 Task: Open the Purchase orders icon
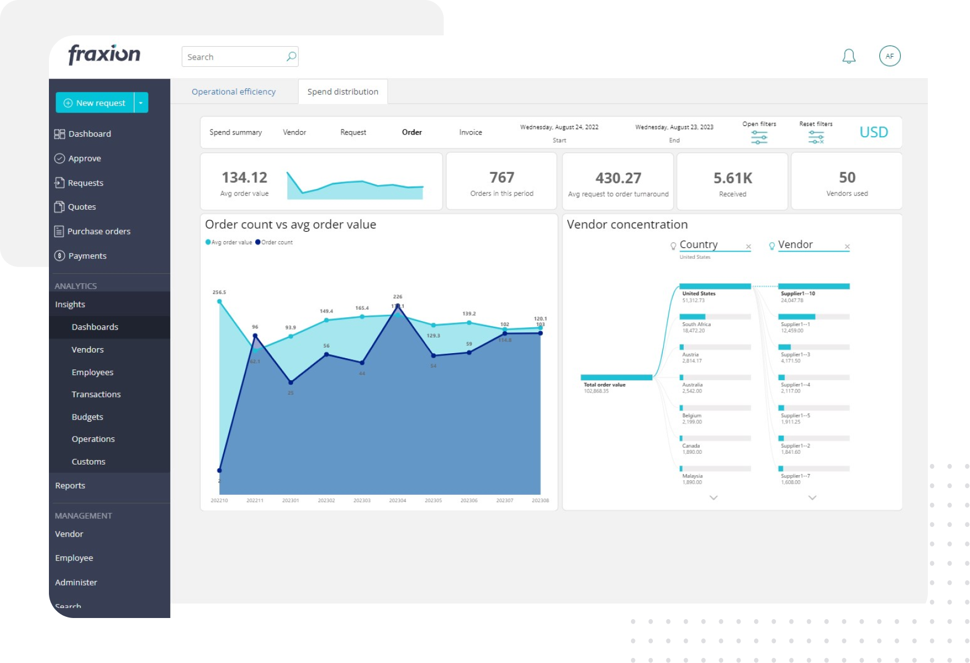coord(60,231)
